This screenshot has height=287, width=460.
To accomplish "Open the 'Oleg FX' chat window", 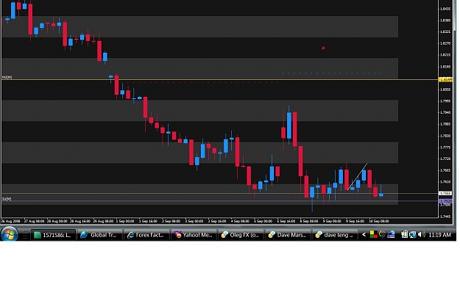I will [x=241, y=235].
